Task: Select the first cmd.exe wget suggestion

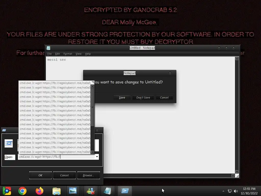Action: point(55,83)
